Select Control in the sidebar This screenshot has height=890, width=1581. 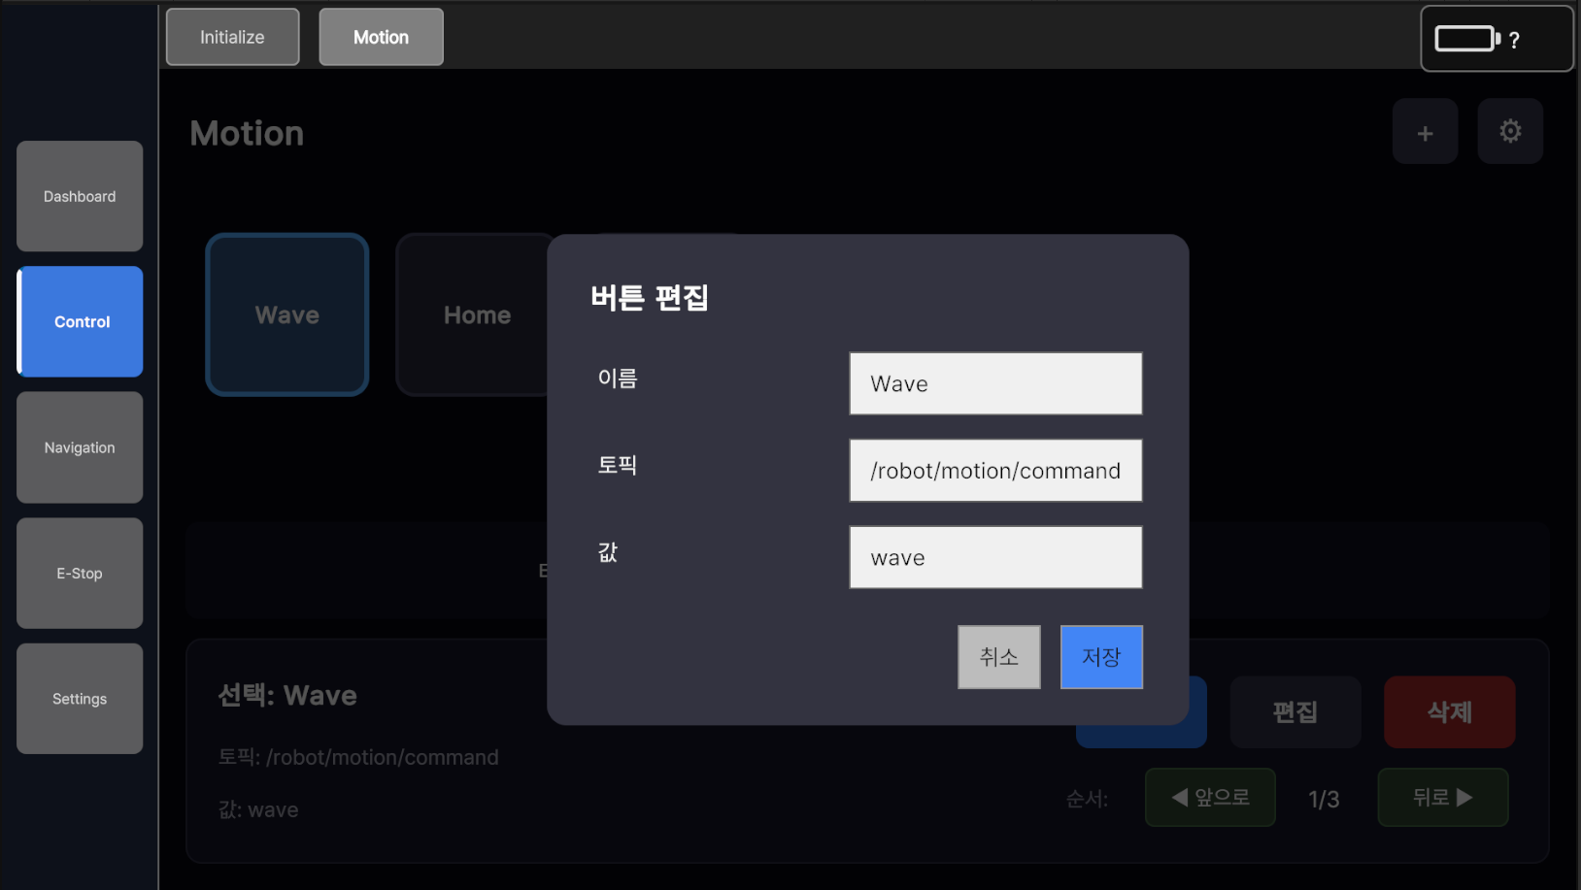click(81, 321)
